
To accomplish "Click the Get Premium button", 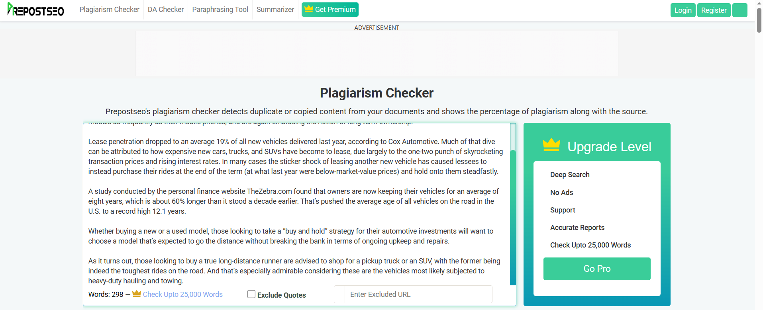I will tap(330, 10).
